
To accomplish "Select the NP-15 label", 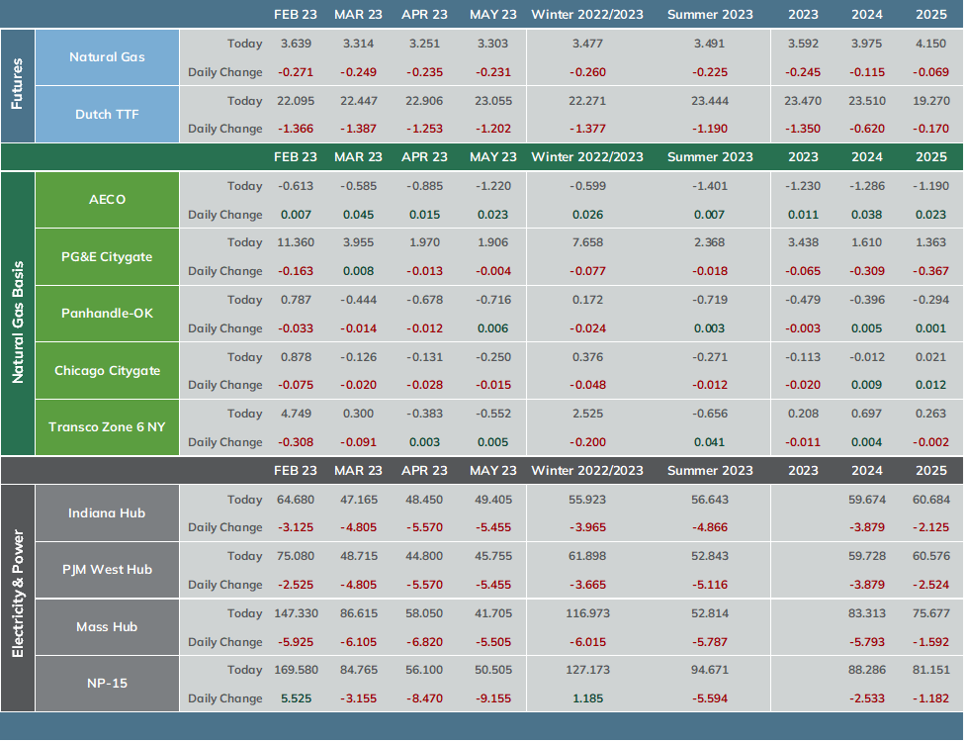I will tap(107, 683).
